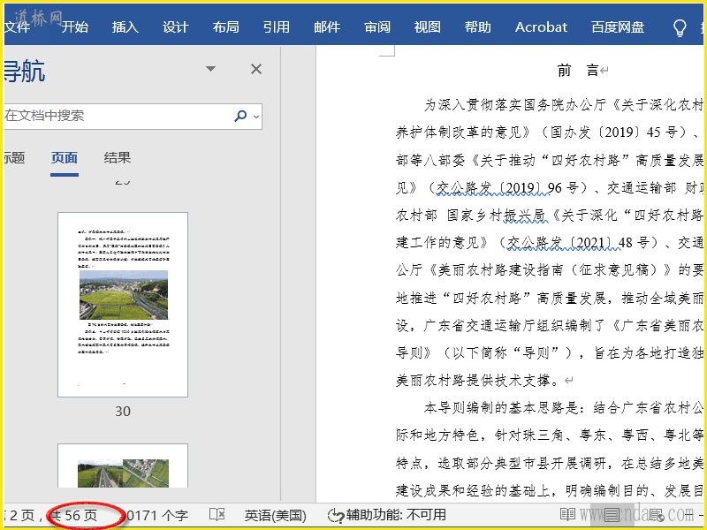Select page 30 thumbnail

coord(123,305)
